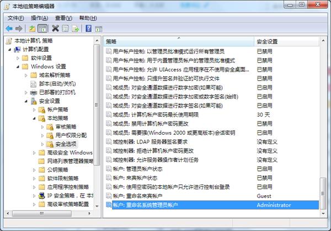Click the Show/Hide action pane icon
Screen dimensions: 331x231
(x=98, y=29)
